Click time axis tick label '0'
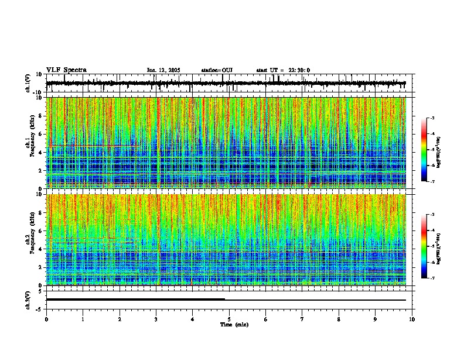The height and width of the screenshot is (358, 464). [x=46, y=319]
